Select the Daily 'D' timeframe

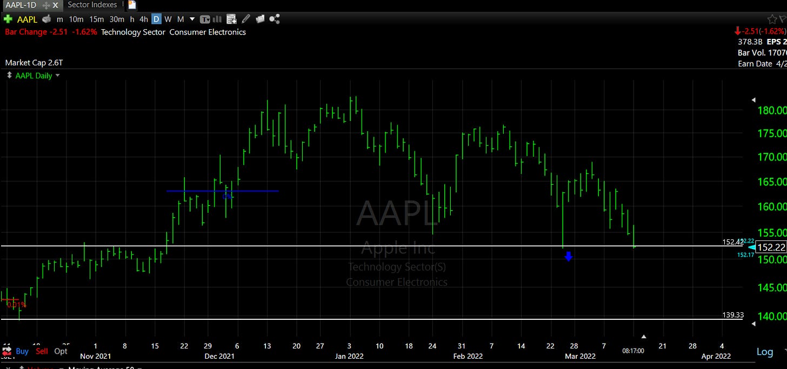pos(156,19)
